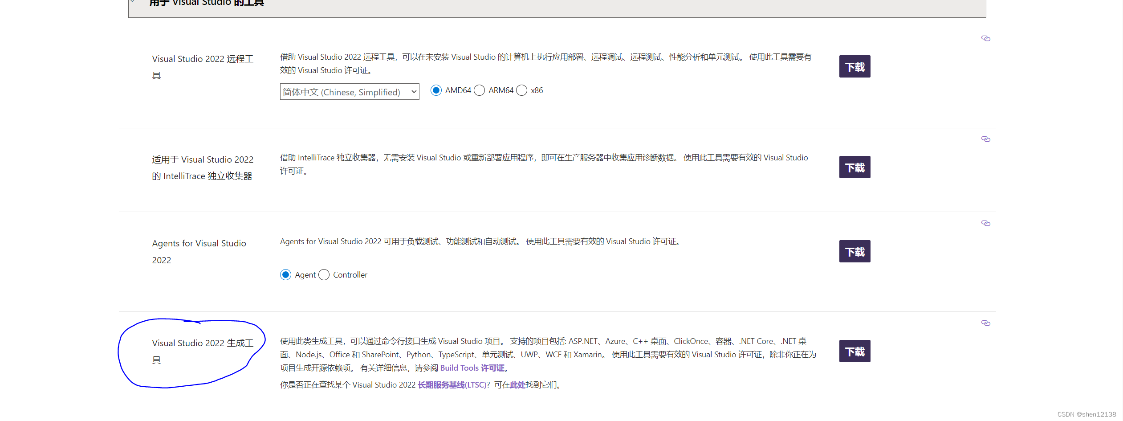Copy link icon for Agents for Visual Studio 2022
This screenshot has width=1123, height=421.
click(985, 223)
